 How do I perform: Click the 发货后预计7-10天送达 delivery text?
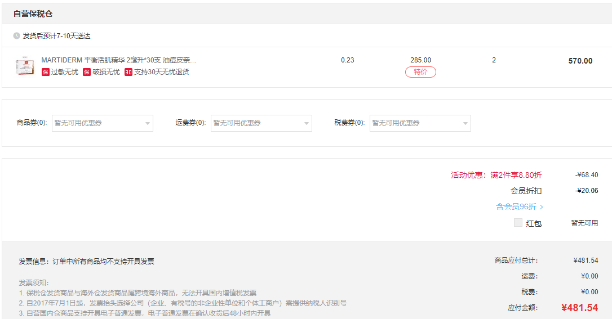(56, 36)
